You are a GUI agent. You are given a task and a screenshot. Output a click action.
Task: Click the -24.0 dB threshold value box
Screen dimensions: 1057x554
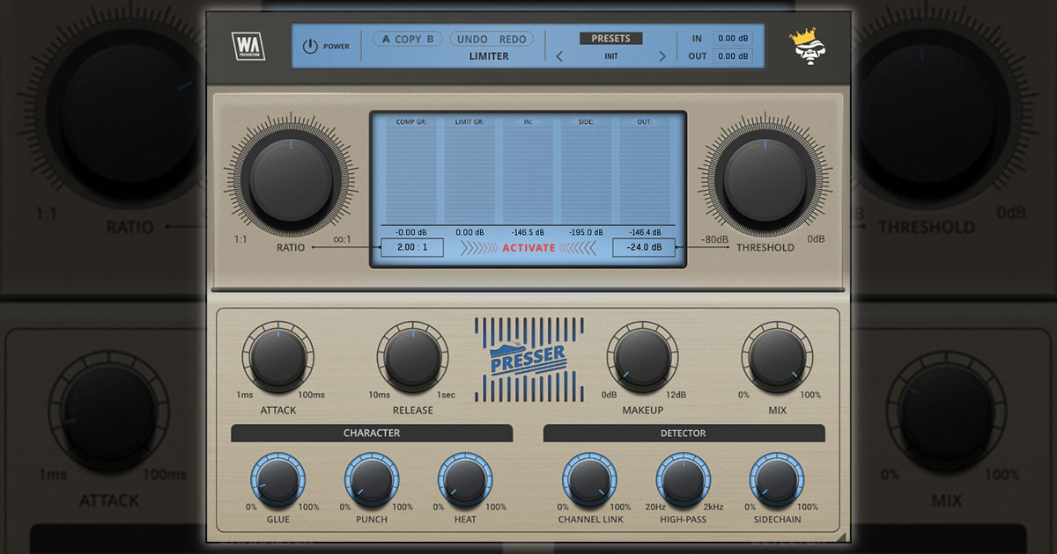tap(644, 248)
